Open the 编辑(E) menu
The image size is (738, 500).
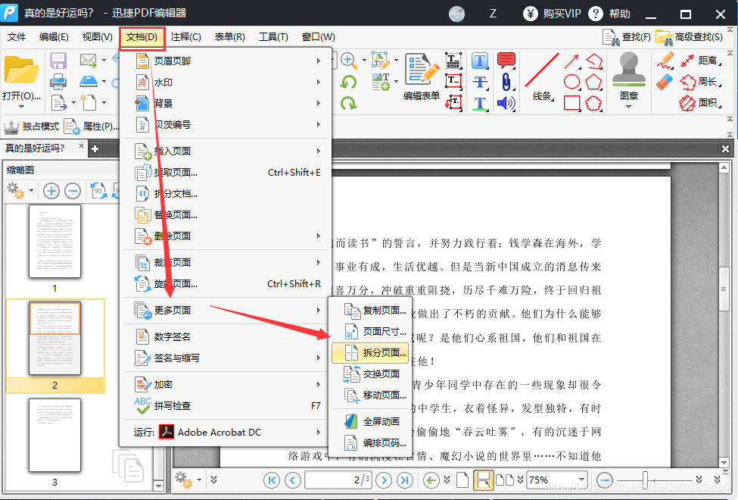click(54, 37)
